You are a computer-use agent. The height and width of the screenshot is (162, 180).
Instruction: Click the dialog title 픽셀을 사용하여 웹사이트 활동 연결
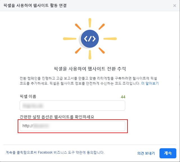click(x=35, y=5)
